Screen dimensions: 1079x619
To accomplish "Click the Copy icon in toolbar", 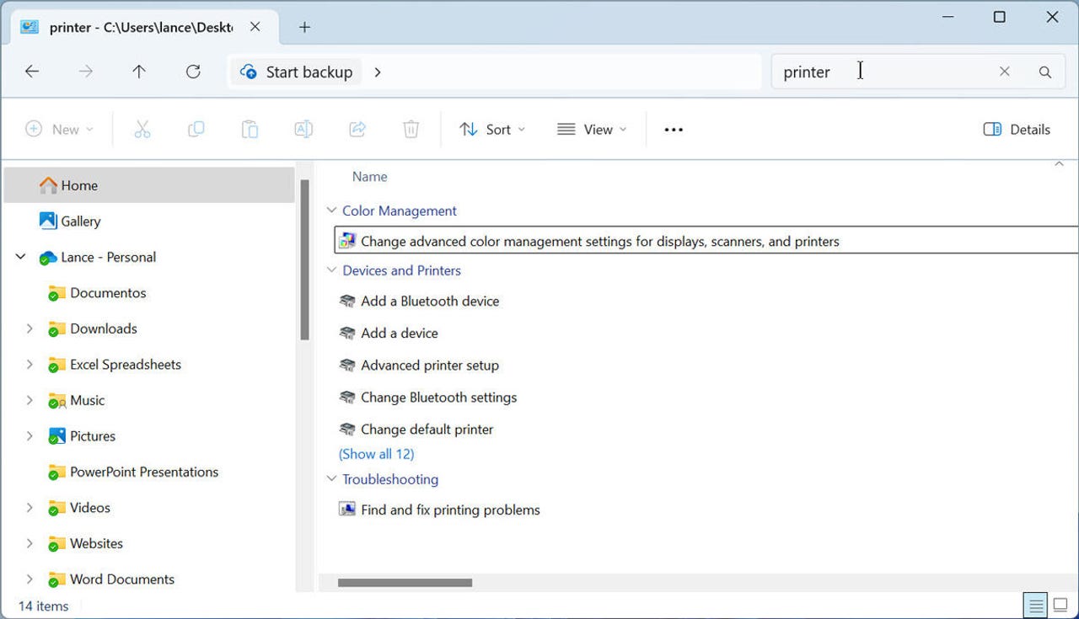I will pos(196,129).
